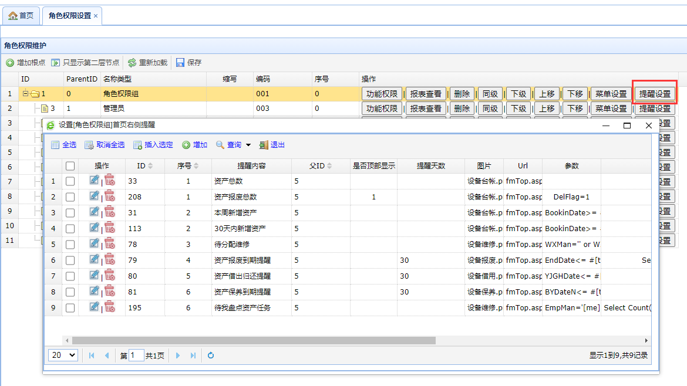Click 退出 to exit dialog

[x=272, y=145]
